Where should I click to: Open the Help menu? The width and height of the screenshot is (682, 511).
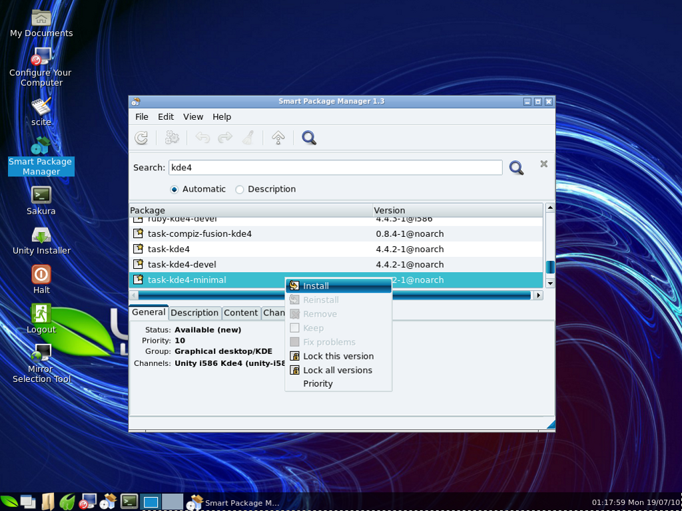click(x=222, y=117)
